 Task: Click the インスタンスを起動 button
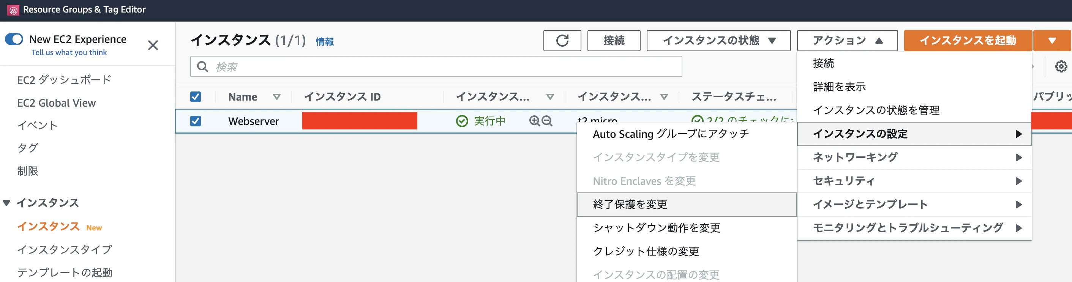[x=968, y=40]
